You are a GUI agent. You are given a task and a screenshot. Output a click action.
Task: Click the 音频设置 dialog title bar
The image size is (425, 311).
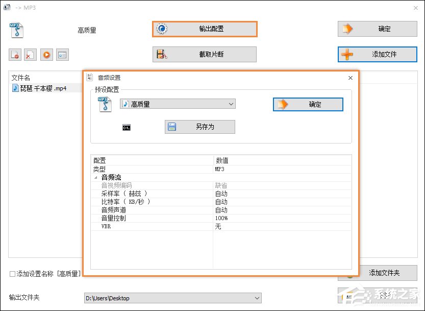pyautogui.click(x=204, y=77)
